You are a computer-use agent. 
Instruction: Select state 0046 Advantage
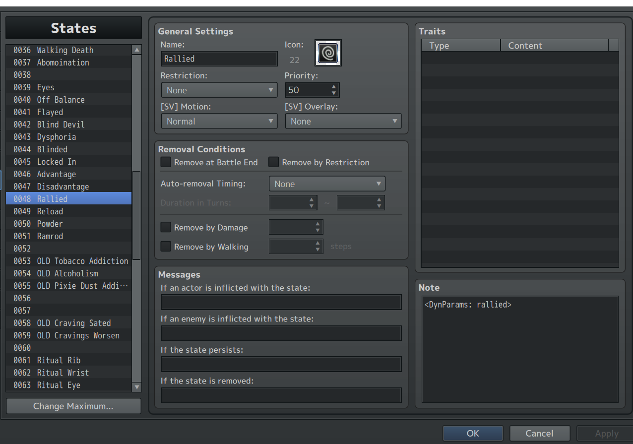(69, 174)
